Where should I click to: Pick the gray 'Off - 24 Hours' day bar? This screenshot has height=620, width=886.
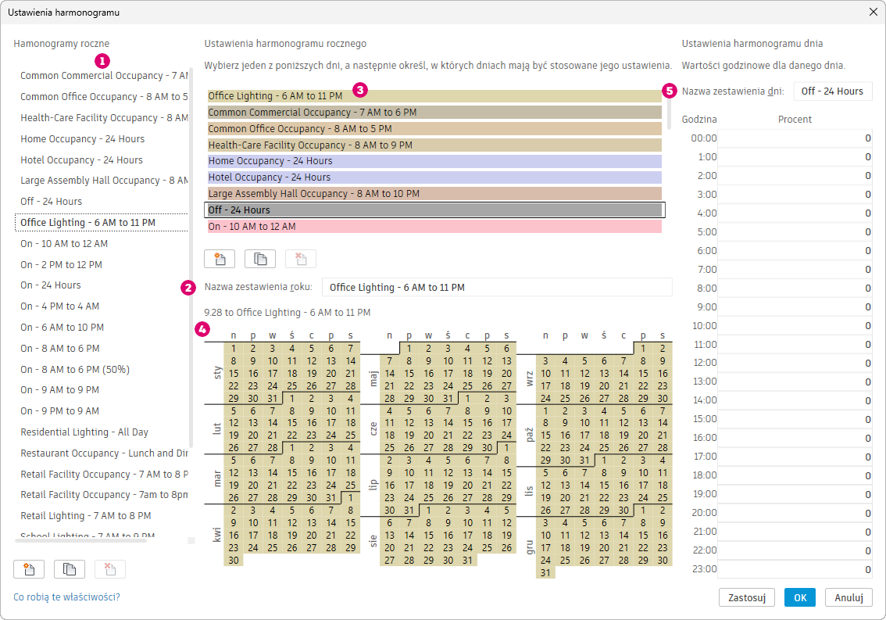pos(434,210)
